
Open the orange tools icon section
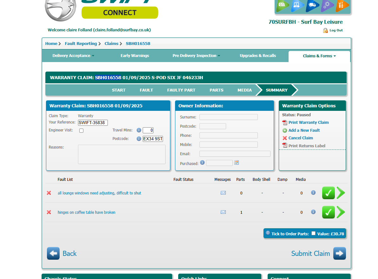[342, 5]
